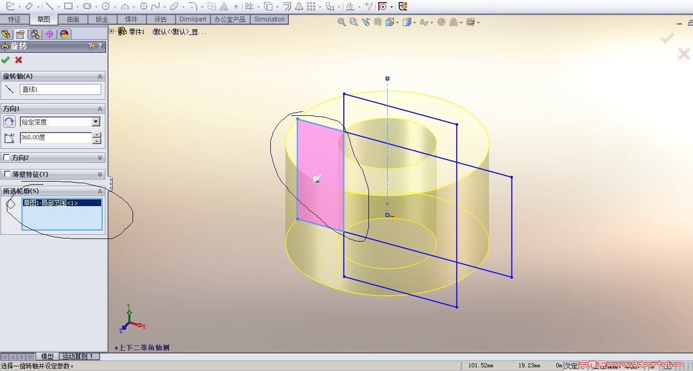Open the Section View tool
The height and width of the screenshot is (371, 693).
click(377, 22)
